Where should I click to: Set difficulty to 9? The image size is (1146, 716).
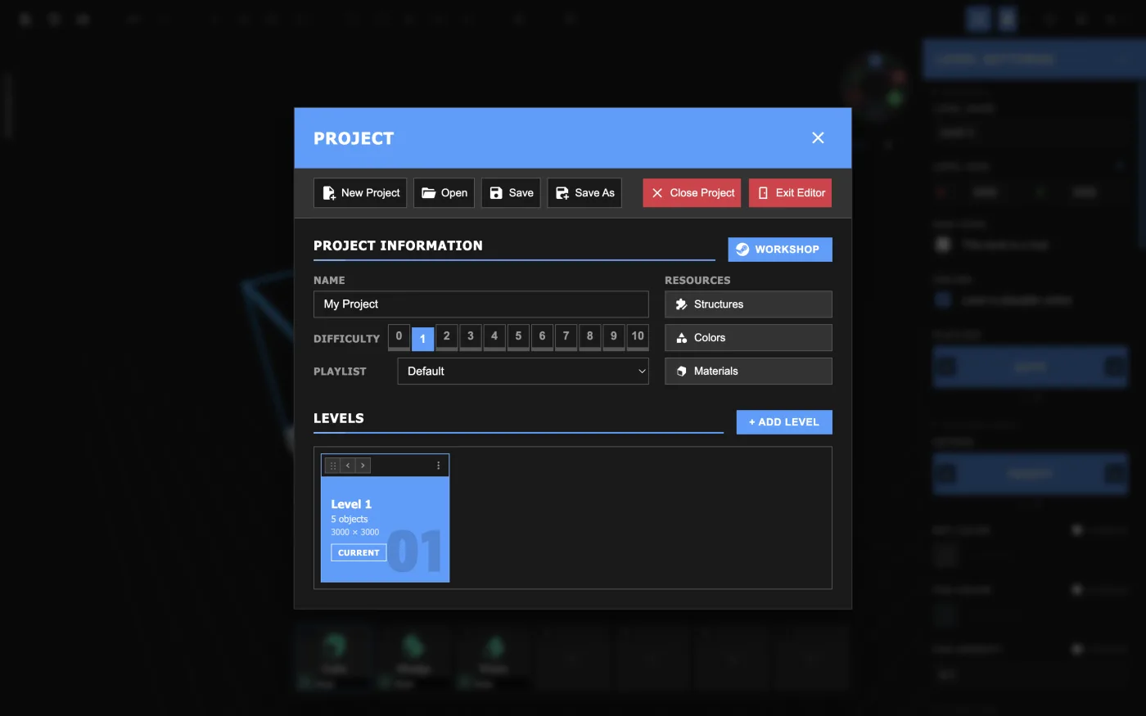pyautogui.click(x=613, y=336)
